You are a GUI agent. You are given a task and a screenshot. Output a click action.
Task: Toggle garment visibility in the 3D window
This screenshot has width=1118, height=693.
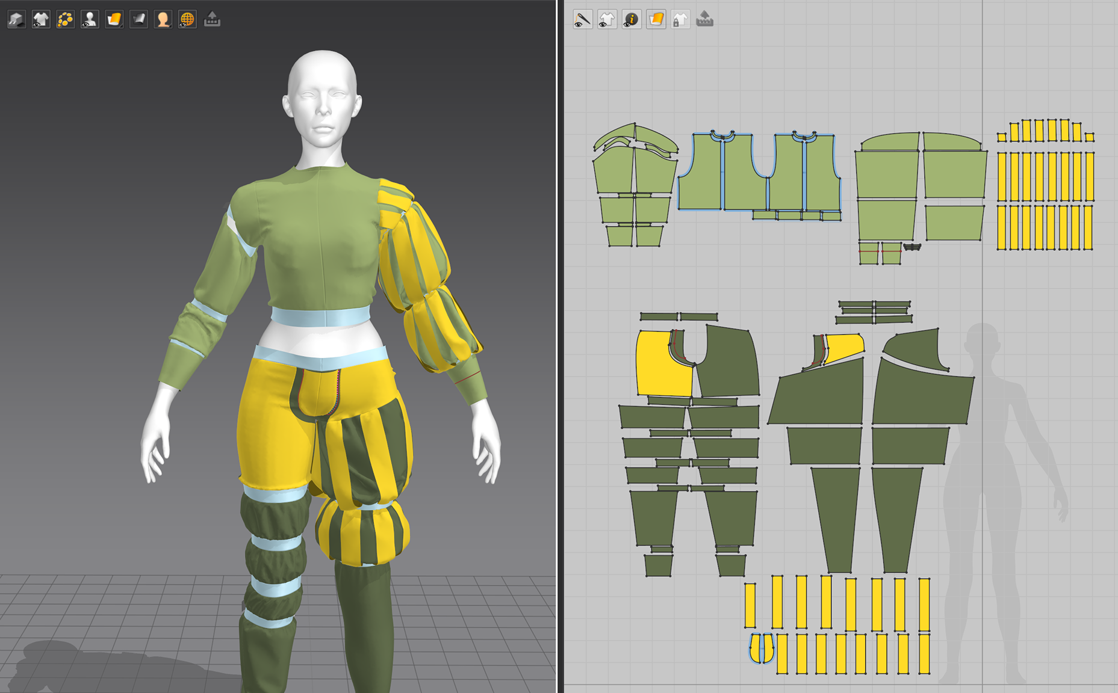point(41,19)
